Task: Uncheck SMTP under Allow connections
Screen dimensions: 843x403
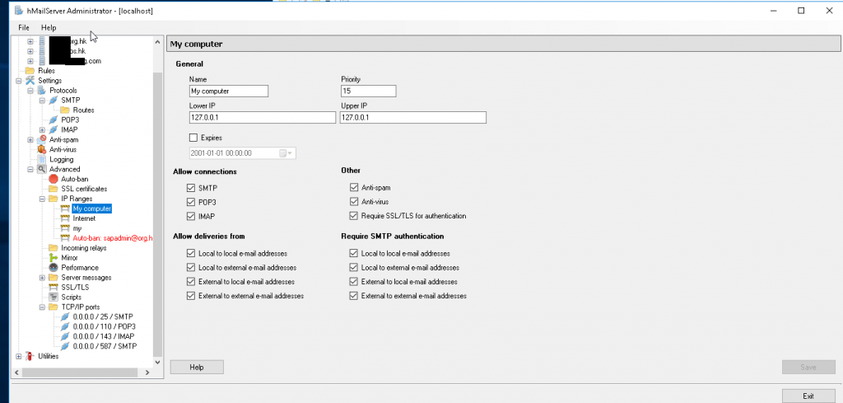Action: click(191, 188)
